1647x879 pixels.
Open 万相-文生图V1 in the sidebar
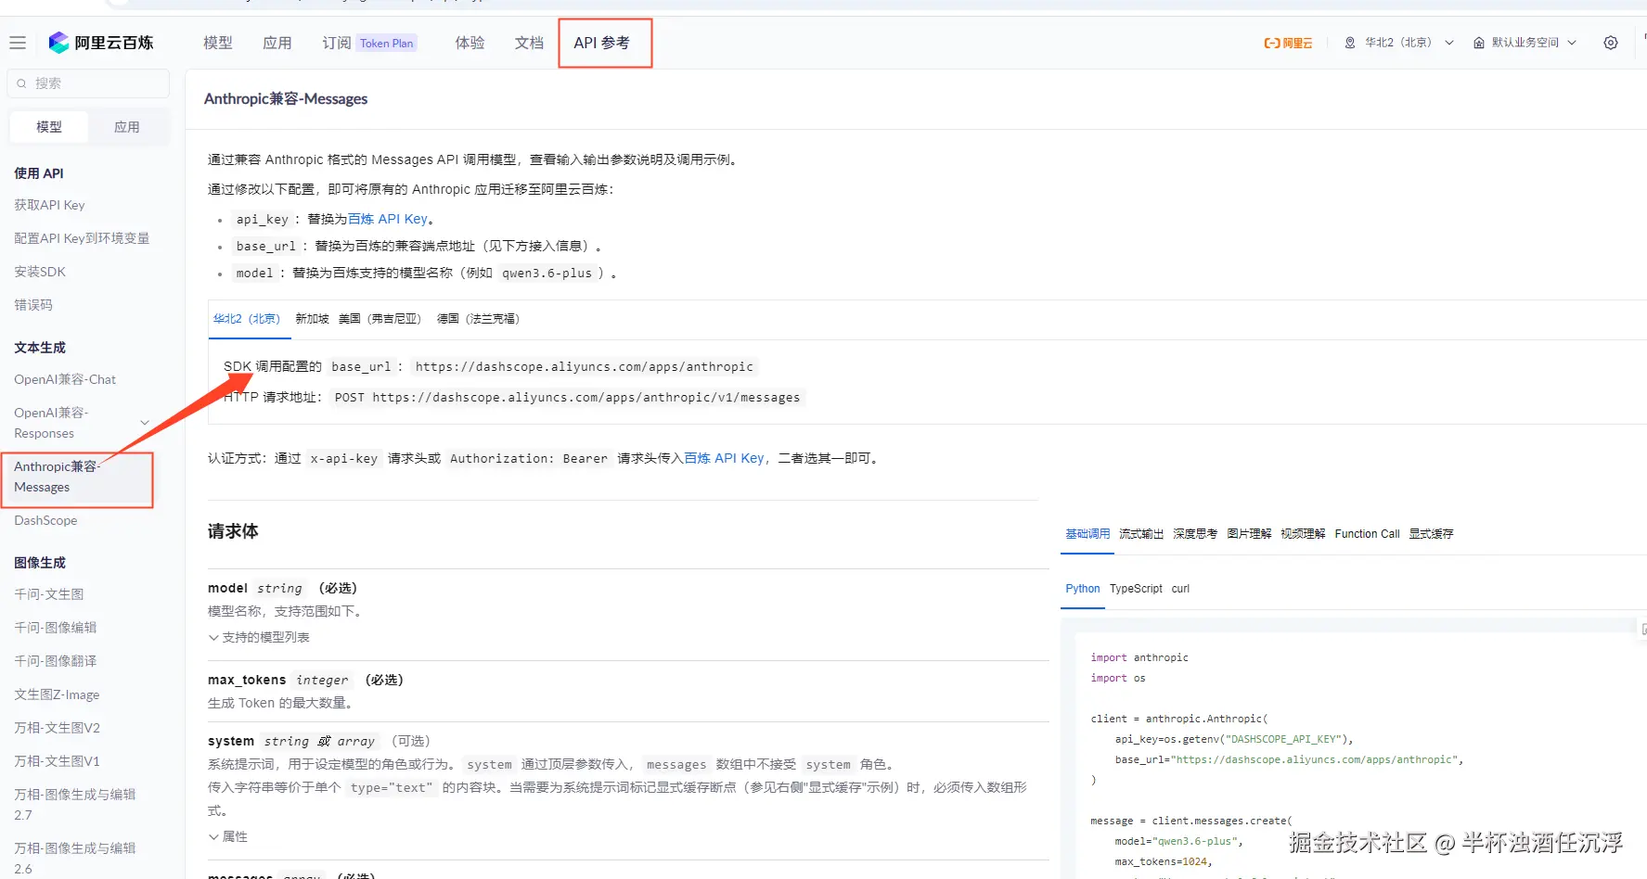pos(57,761)
